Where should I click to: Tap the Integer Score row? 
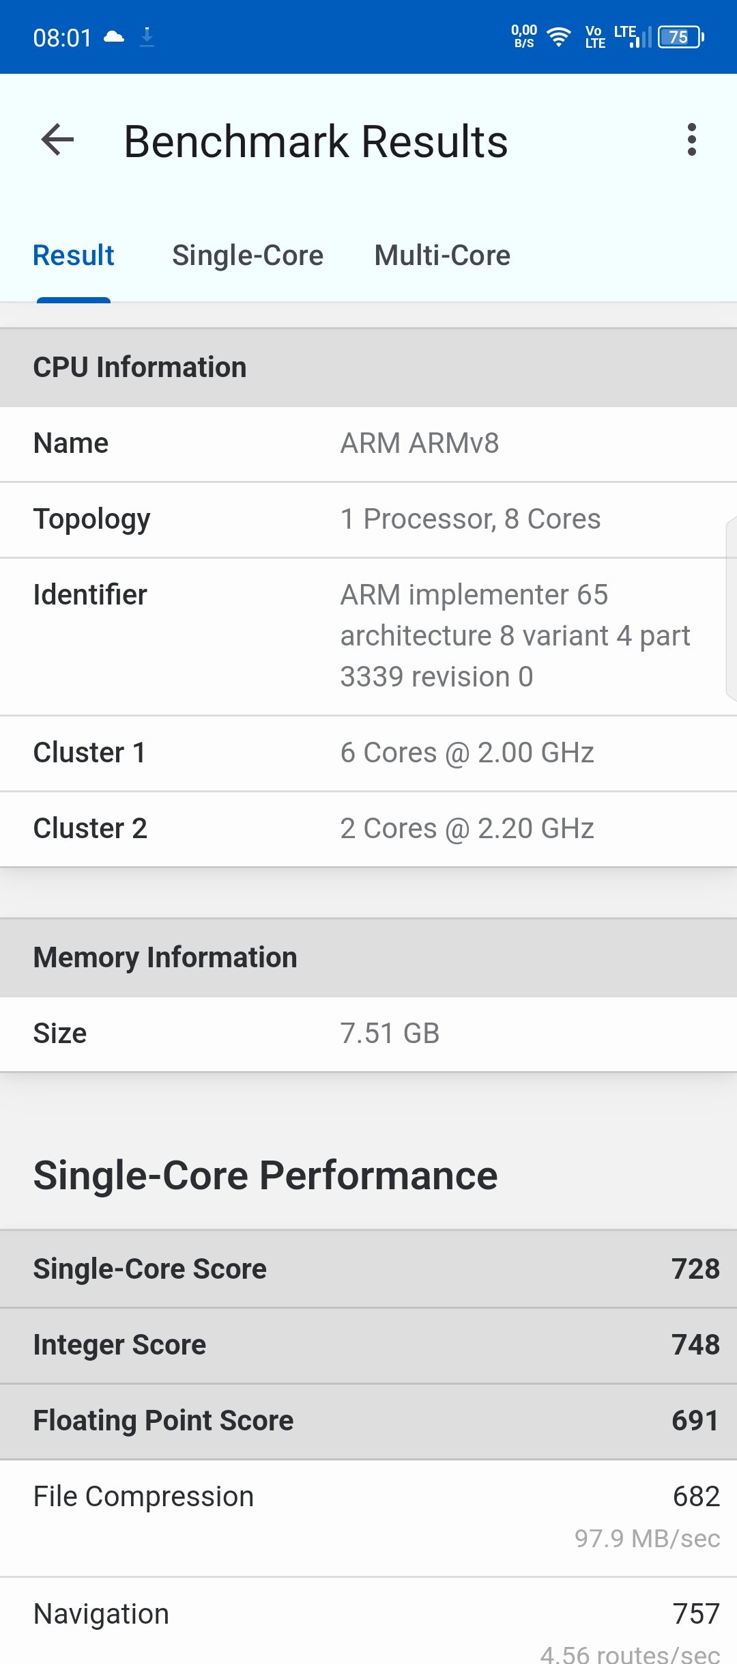coord(369,1345)
